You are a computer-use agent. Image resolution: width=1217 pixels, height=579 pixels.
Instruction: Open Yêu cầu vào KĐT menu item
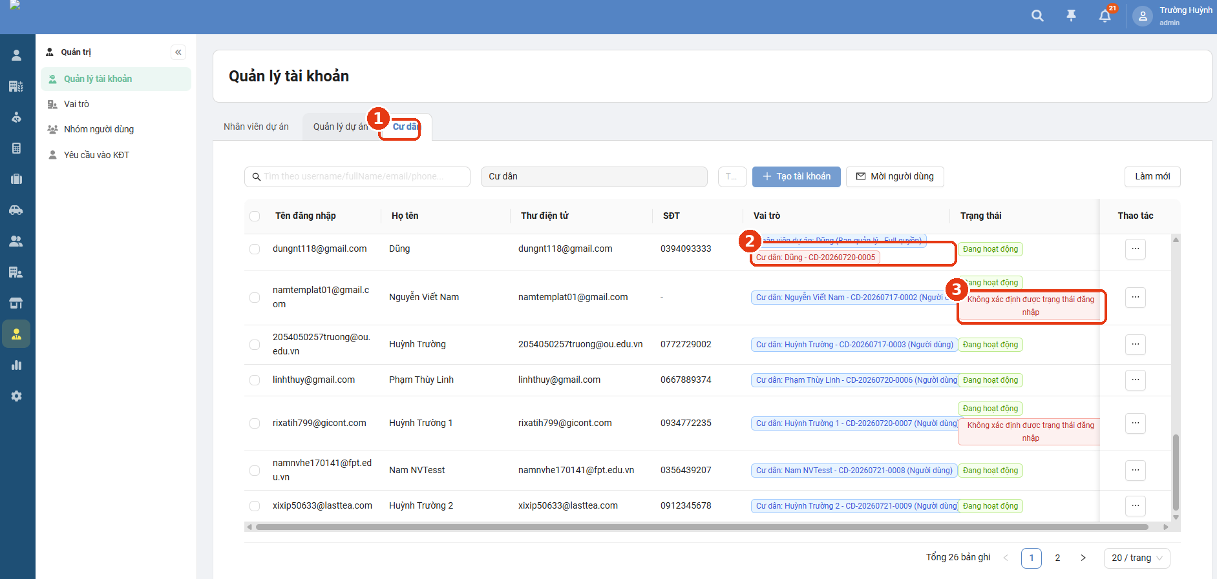(x=116, y=155)
